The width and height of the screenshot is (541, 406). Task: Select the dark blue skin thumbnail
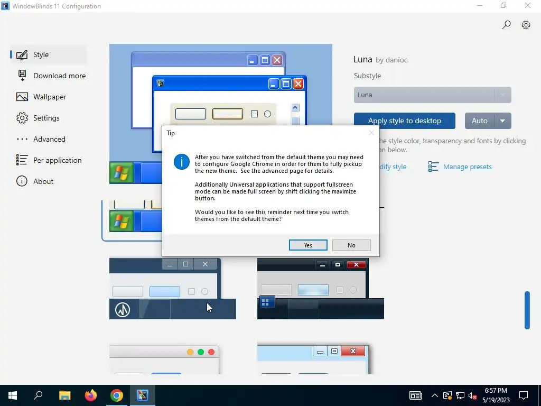173,289
